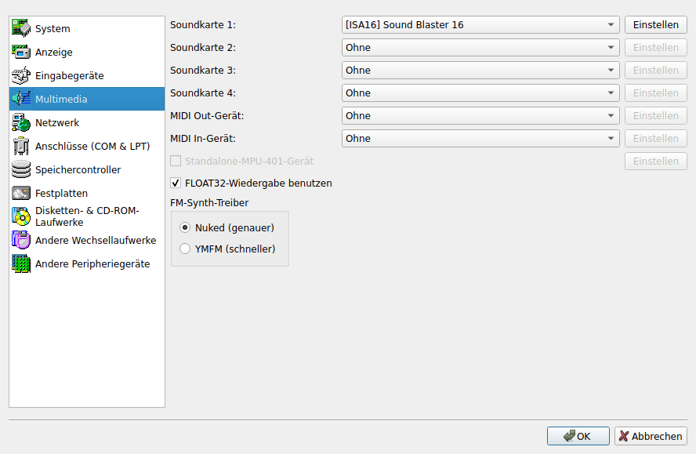Click Einstellen button for Soundkarte 1
This screenshot has width=696, height=454.
(x=655, y=25)
